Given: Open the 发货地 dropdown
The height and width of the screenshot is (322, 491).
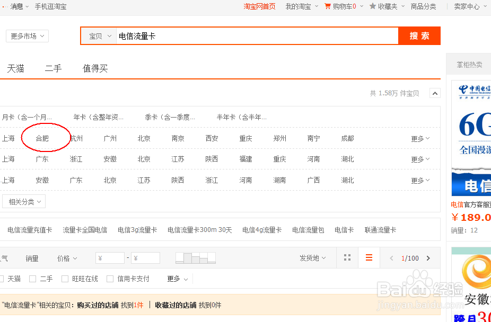Looking at the screenshot, I should point(312,258).
